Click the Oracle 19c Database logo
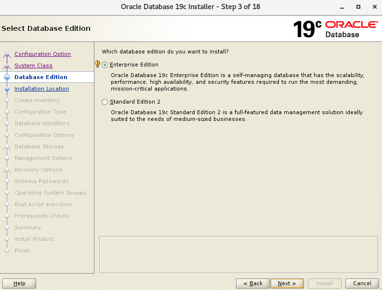 (x=335, y=29)
